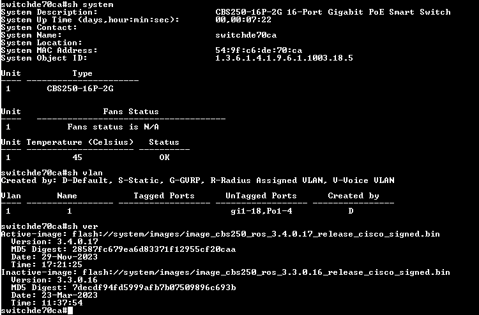Click the System MAC Address value
The height and width of the screenshot is (315, 479).
tap(259, 50)
